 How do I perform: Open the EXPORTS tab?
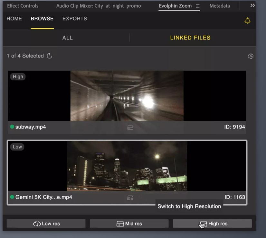pyautogui.click(x=74, y=19)
